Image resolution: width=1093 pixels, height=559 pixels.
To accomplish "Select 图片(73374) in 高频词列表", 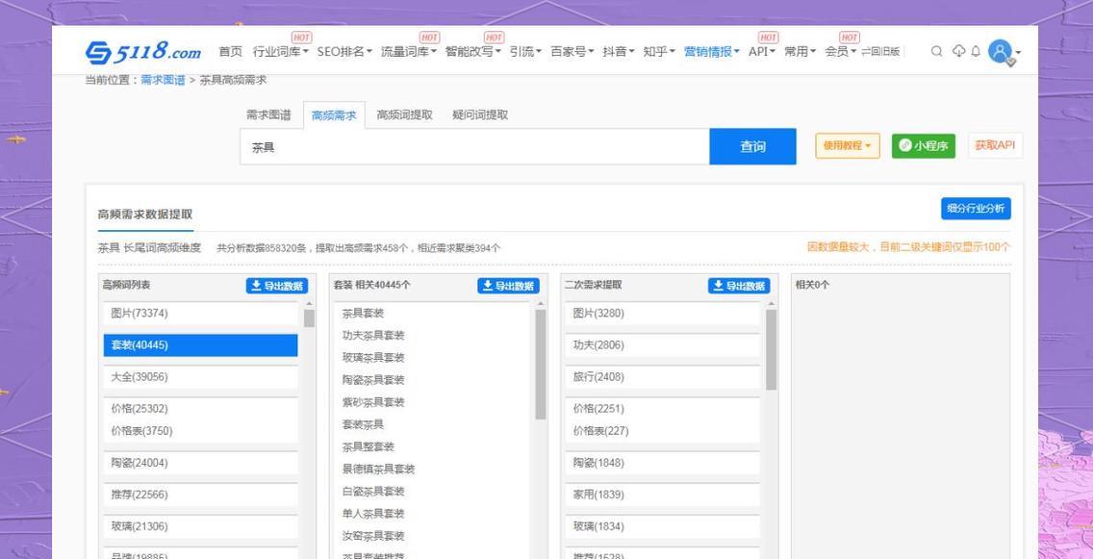I will tap(201, 314).
